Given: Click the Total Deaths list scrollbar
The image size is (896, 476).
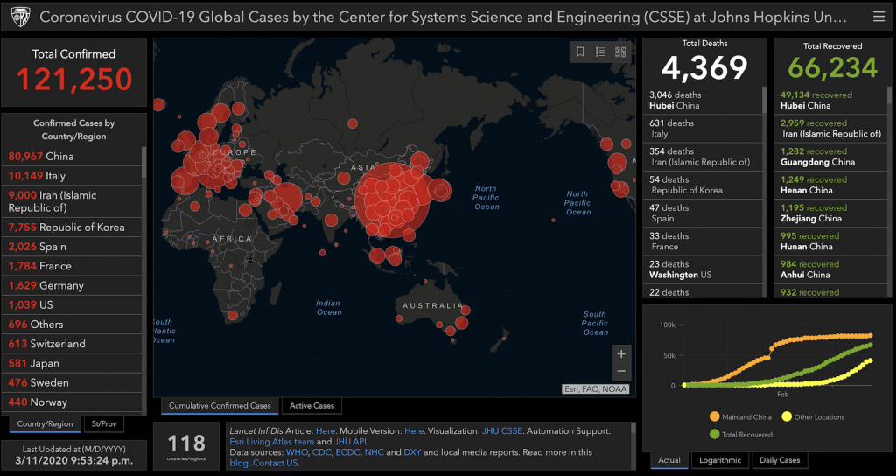Looking at the screenshot, I should tap(765, 100).
